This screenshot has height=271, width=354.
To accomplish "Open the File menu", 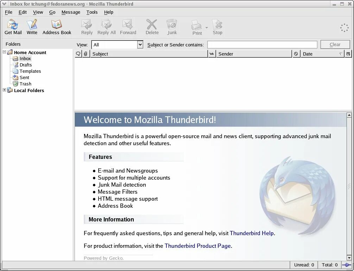I will point(8,12).
